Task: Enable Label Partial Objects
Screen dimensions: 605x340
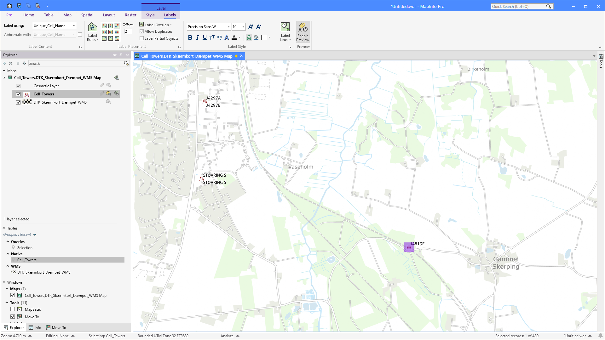Action: click(x=142, y=38)
